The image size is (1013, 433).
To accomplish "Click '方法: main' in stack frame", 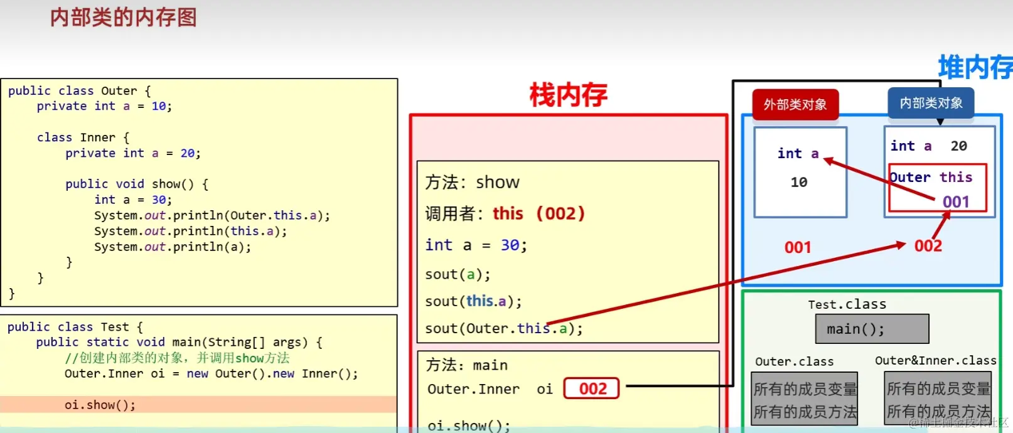I will pos(467,365).
